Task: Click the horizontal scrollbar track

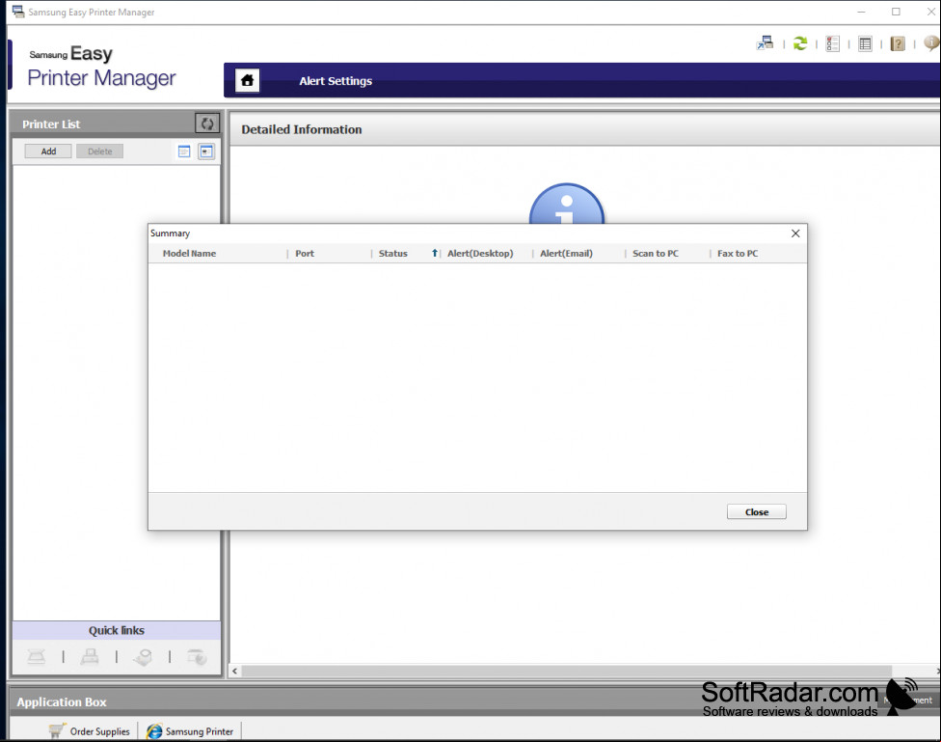Action: click(566, 672)
